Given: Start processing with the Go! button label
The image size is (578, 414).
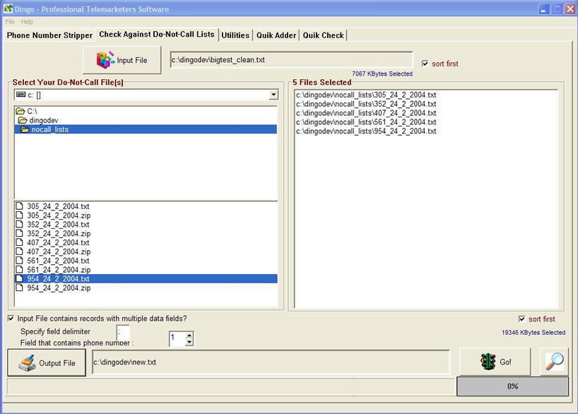Looking at the screenshot, I should tap(505, 362).
